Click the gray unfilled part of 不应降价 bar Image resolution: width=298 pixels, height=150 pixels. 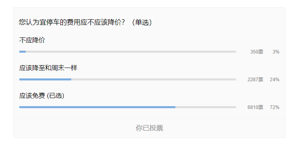131,52
